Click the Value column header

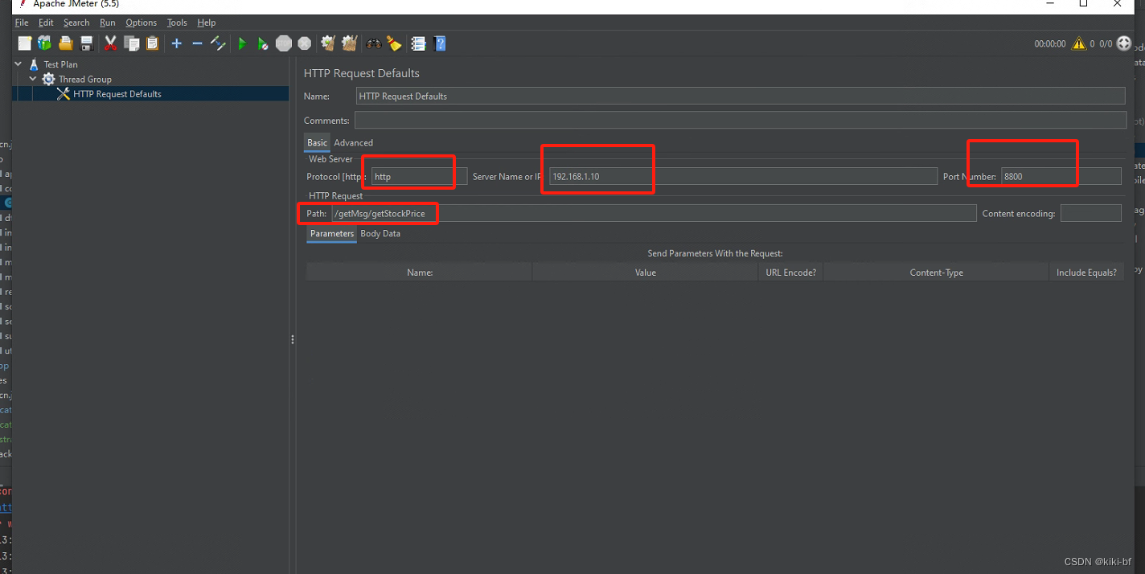[x=646, y=272]
